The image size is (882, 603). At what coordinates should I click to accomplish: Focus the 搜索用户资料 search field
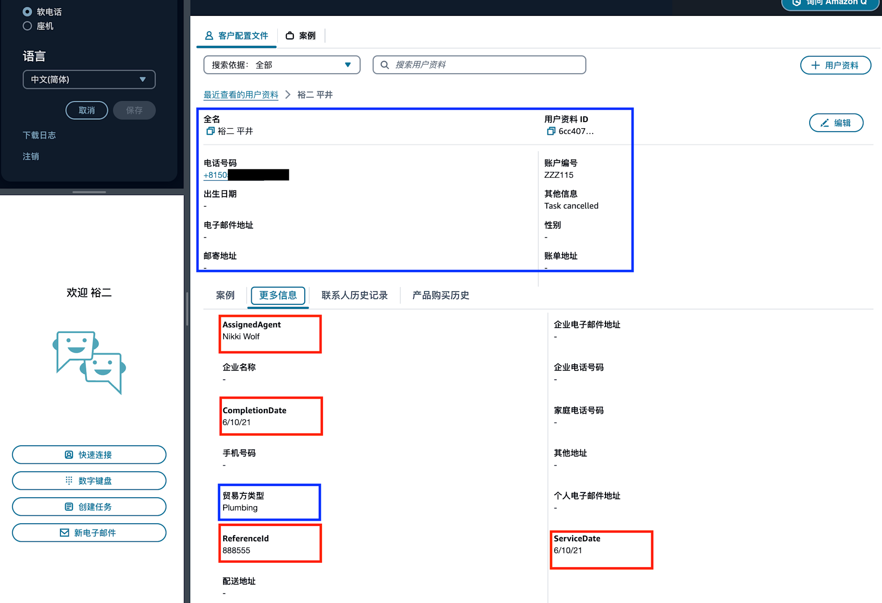[479, 65]
